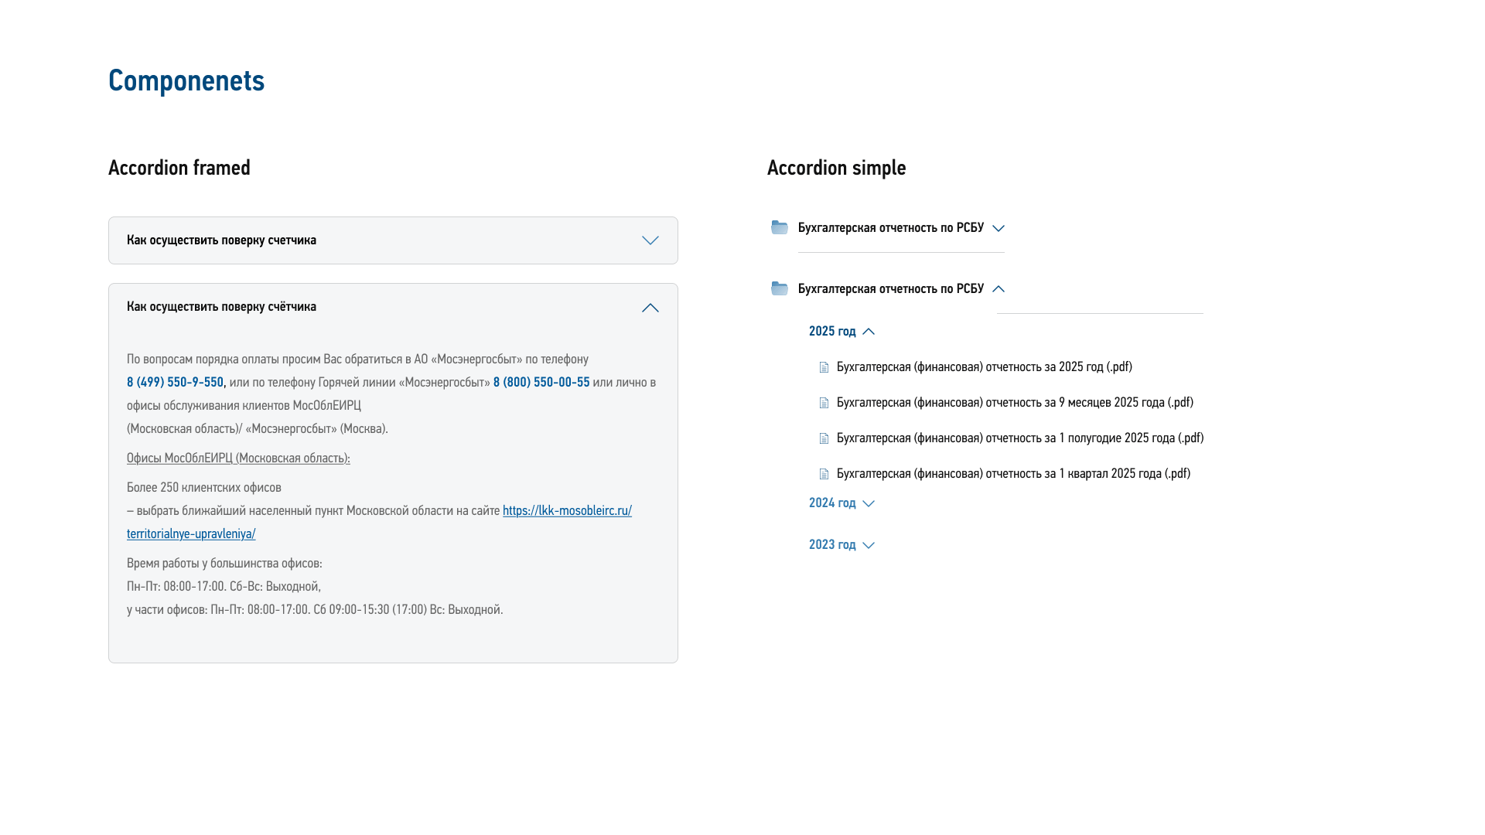1485x835 pixels.
Task: Open отчетность за 1 квартал 2025 pdf
Action: (1013, 474)
